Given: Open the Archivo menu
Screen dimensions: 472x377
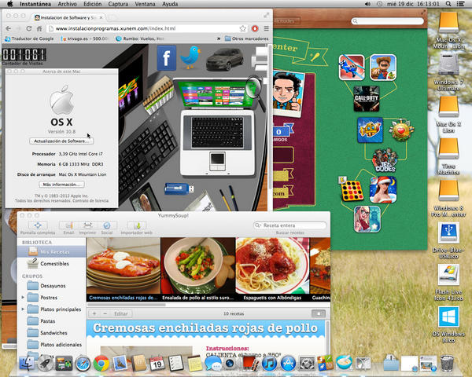Looking at the screenshot, I should pyautogui.click(x=67, y=4).
